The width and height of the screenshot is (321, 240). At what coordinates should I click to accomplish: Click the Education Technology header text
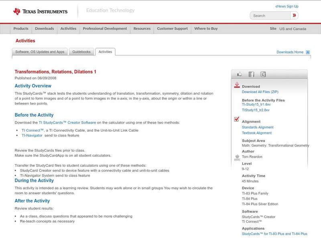click(110, 10)
